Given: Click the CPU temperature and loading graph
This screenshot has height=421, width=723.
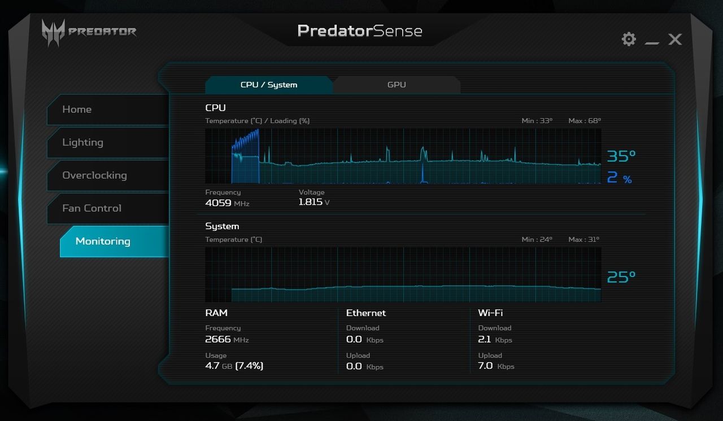Looking at the screenshot, I should pyautogui.click(x=403, y=156).
